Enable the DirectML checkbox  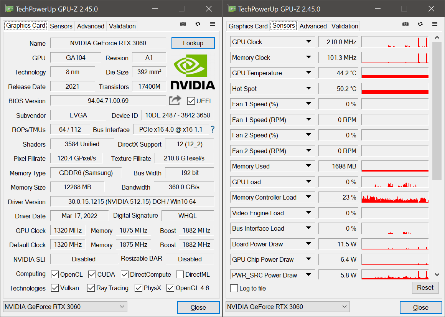[180, 274]
